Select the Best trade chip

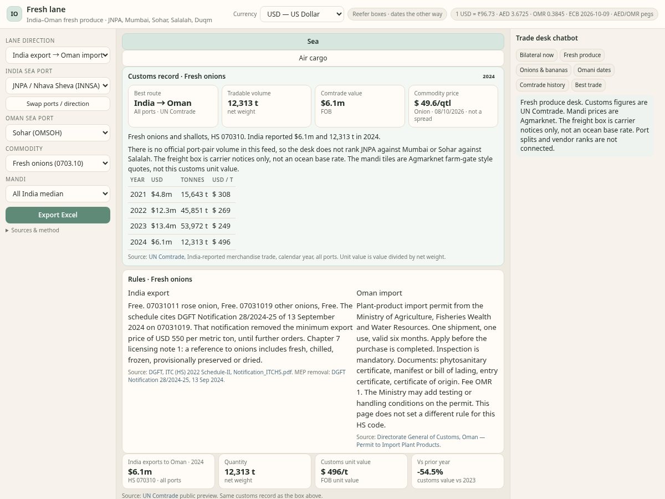(x=588, y=85)
